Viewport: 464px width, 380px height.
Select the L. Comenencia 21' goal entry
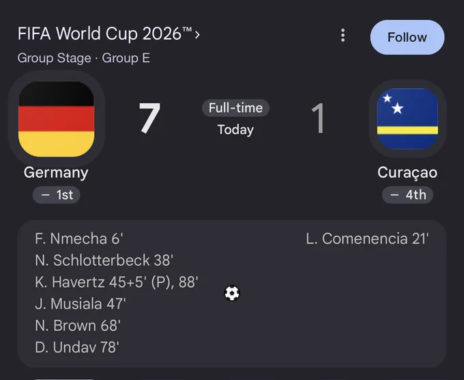click(367, 239)
